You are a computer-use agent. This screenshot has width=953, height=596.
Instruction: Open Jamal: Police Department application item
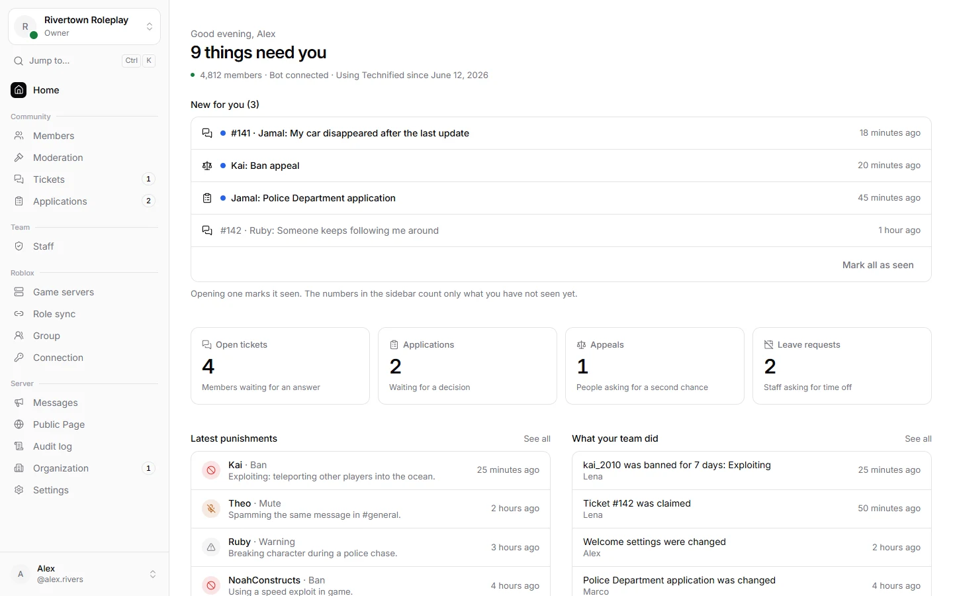tap(561, 198)
